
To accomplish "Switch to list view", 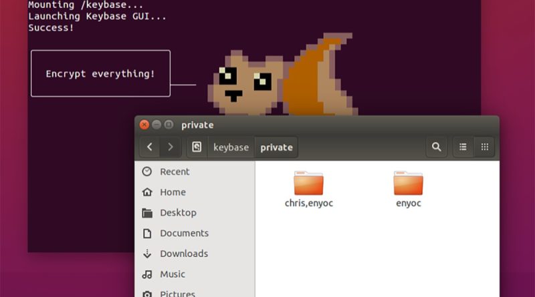I will (x=463, y=147).
